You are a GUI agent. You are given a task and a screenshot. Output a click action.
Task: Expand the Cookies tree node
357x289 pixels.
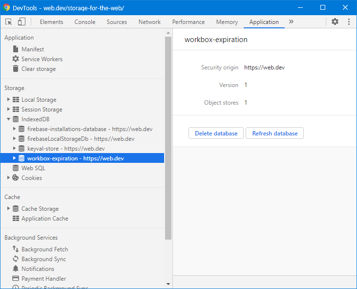(8, 178)
